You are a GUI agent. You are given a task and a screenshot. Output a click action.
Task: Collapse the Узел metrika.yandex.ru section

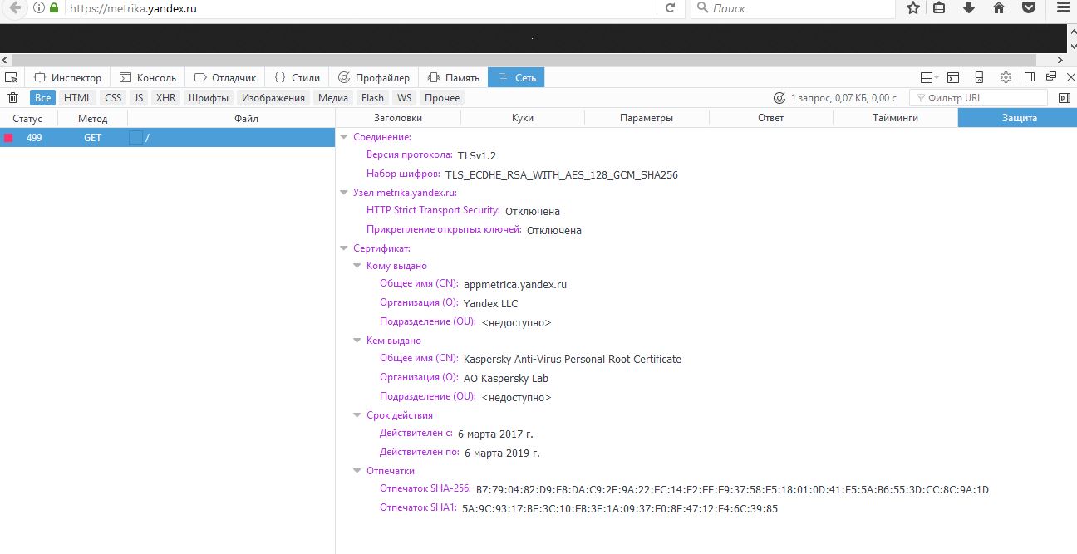coord(344,193)
